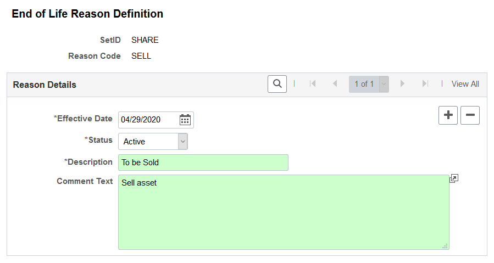This screenshot has height=263, width=494.
Task: Go to the next row arrow
Action: [x=403, y=84]
